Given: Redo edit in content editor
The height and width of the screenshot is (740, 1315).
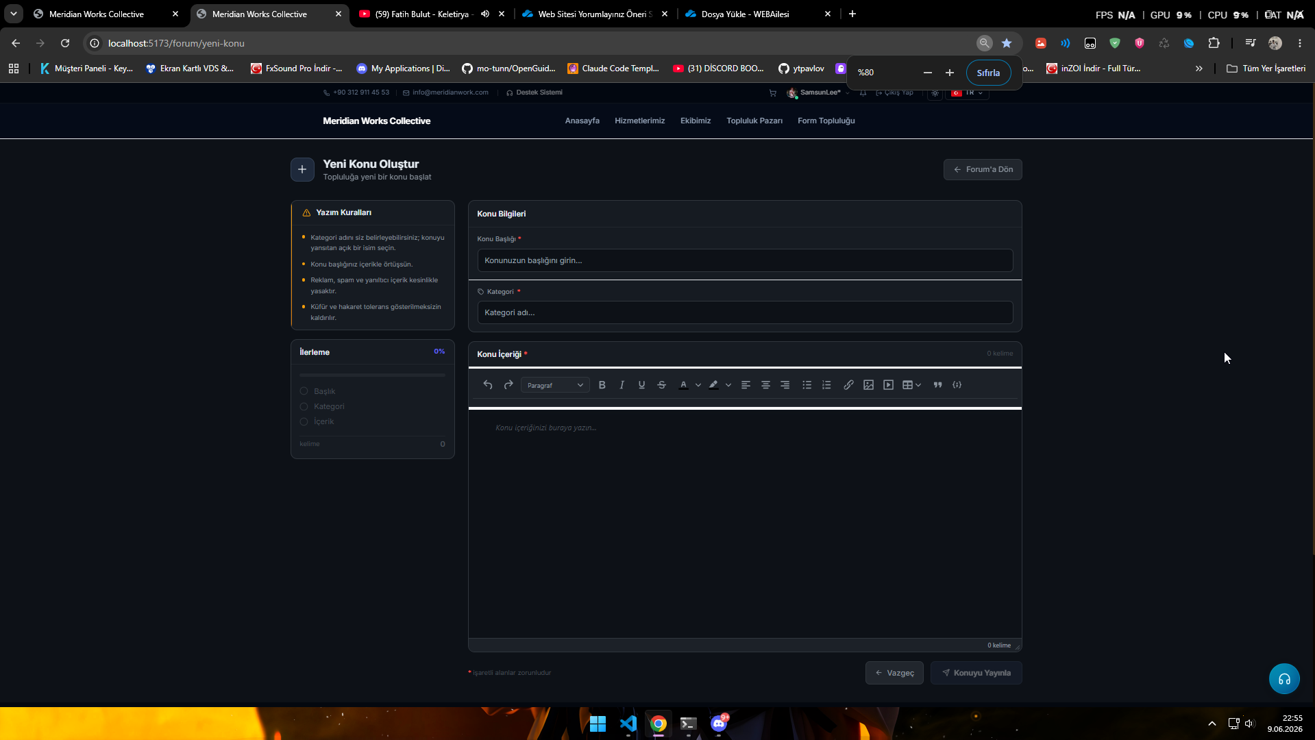Looking at the screenshot, I should [x=508, y=385].
